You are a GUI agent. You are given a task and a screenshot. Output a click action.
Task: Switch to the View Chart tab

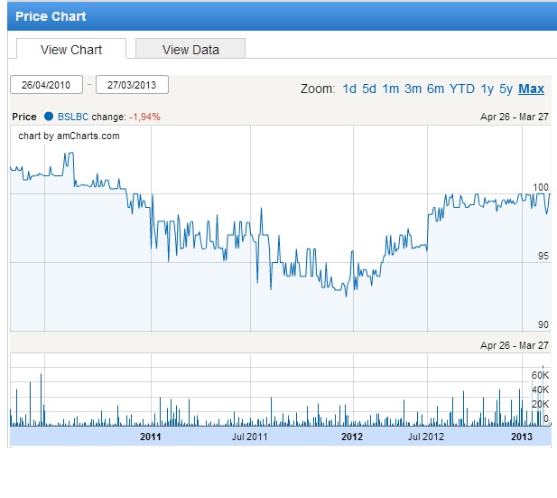click(71, 49)
